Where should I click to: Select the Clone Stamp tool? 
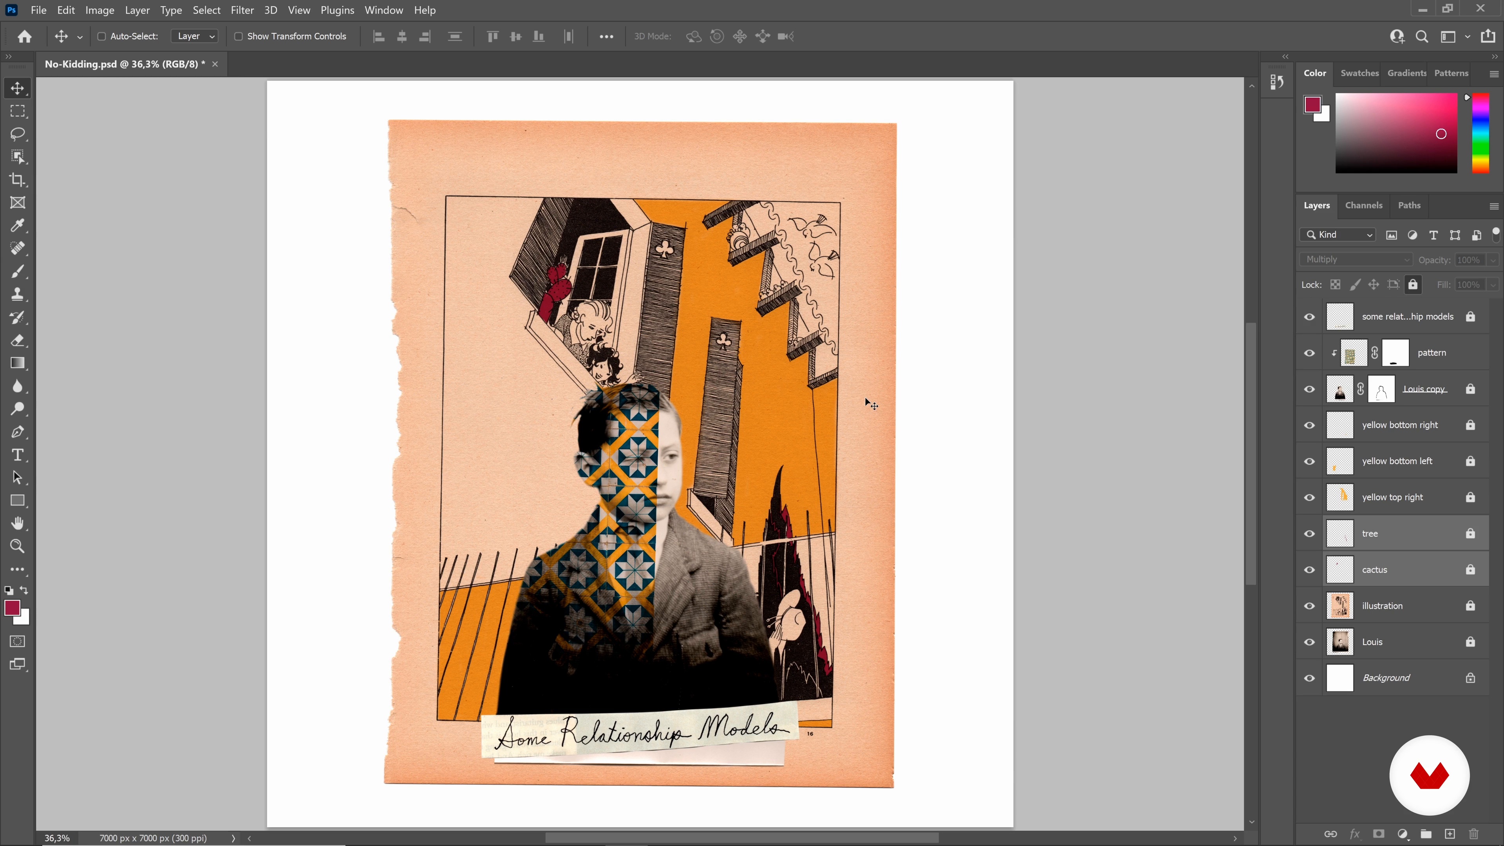(x=18, y=294)
